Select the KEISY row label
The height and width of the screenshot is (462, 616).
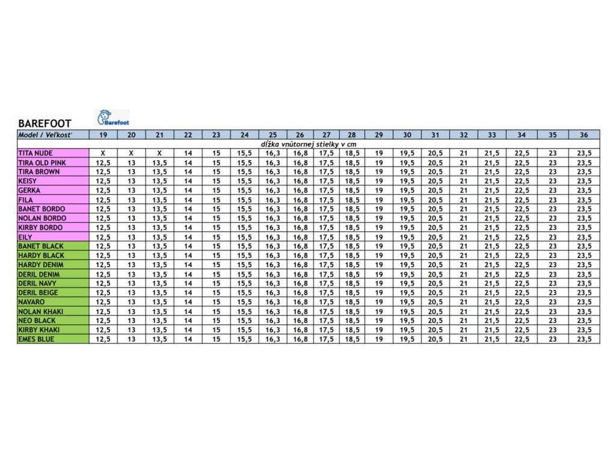pos(53,181)
